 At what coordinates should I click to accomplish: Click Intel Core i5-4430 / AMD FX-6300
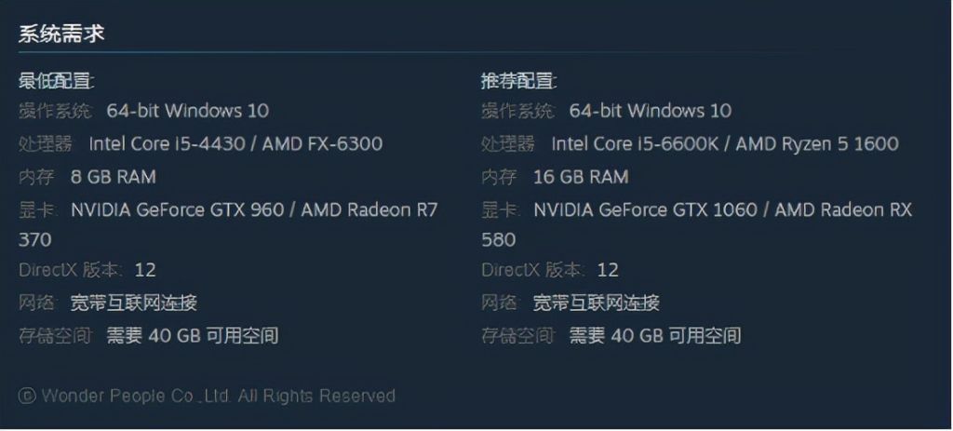pos(235,144)
